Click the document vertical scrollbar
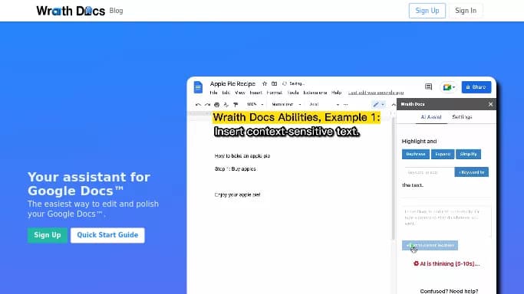 coord(393,178)
